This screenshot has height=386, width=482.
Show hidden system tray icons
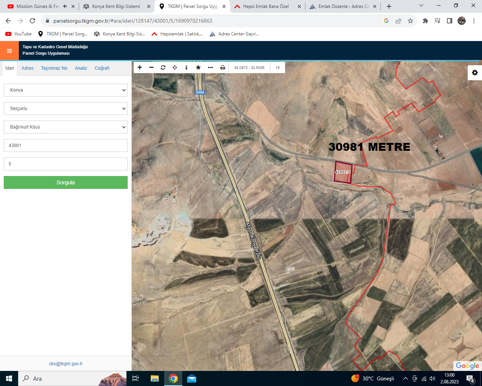click(x=406, y=378)
